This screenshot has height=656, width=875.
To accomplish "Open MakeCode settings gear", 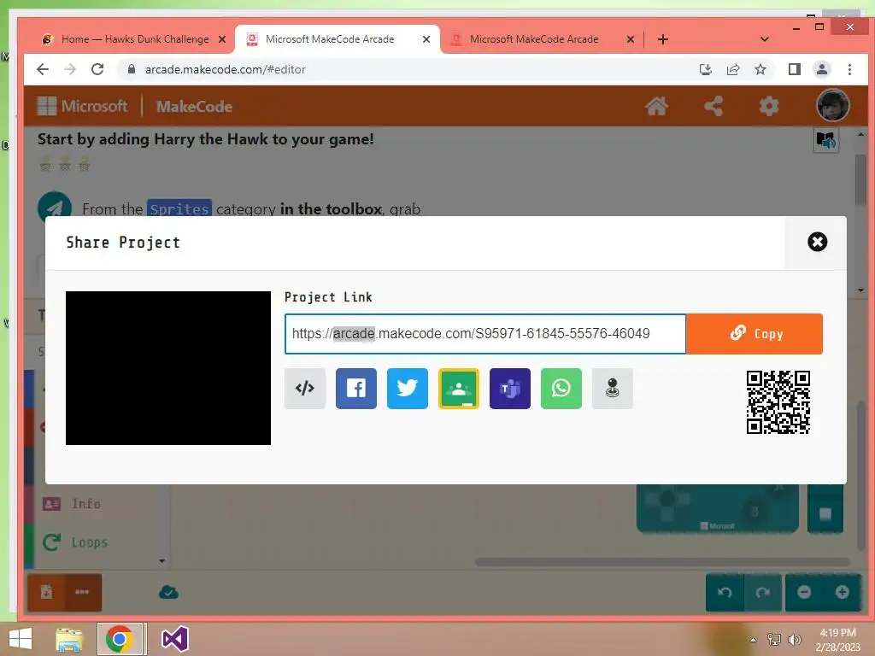I will 769,106.
